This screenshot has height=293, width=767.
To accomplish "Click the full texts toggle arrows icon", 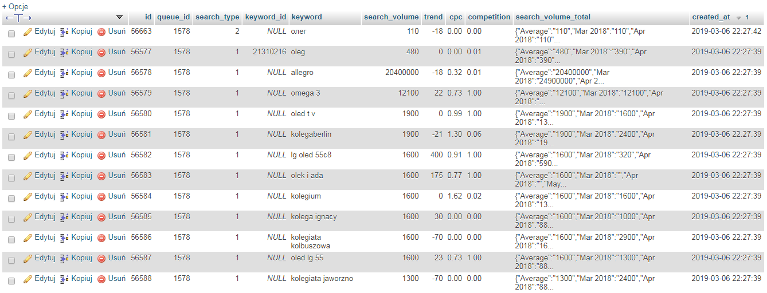I will pyautogui.click(x=18, y=18).
